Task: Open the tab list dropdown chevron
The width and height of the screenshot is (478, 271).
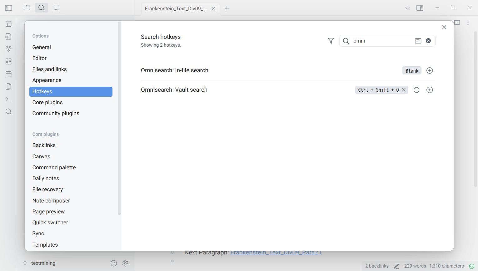Action: (x=407, y=8)
